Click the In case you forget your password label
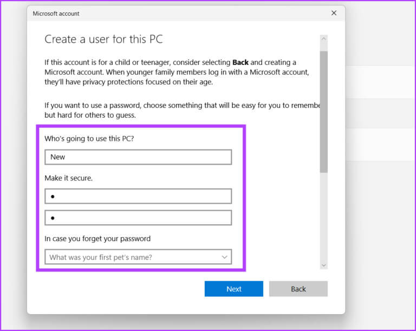416x331 pixels. coord(97,238)
